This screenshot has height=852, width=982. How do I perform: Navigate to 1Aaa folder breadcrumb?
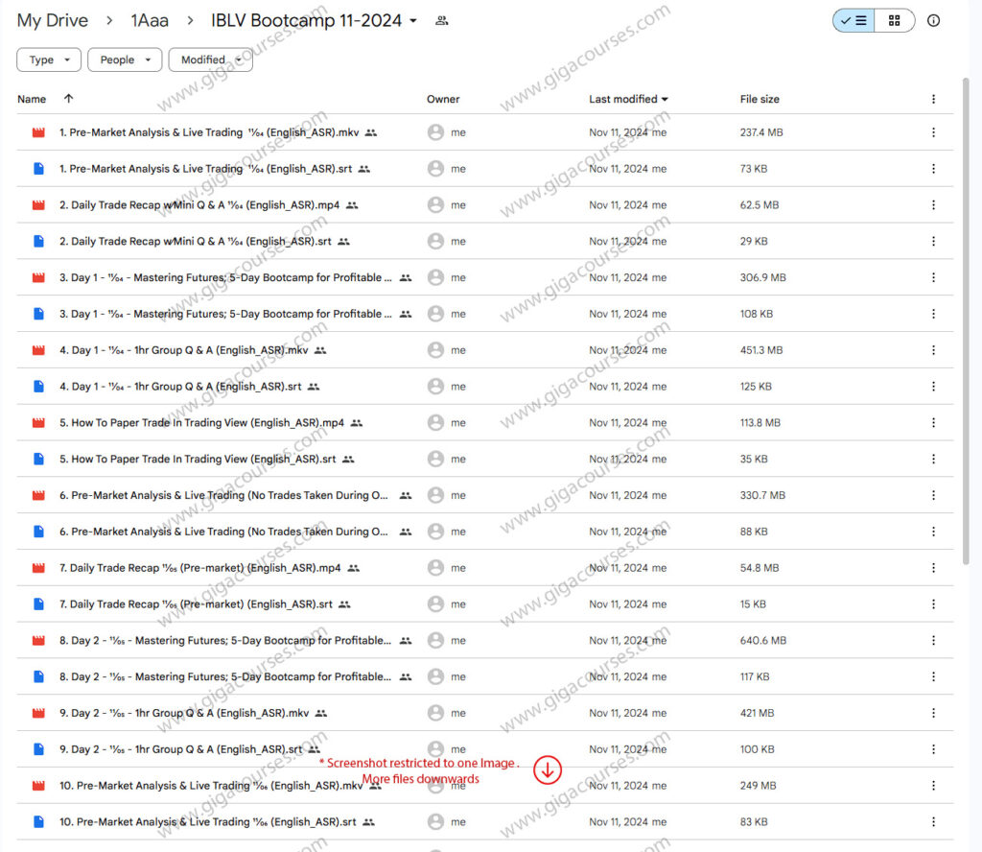152,21
